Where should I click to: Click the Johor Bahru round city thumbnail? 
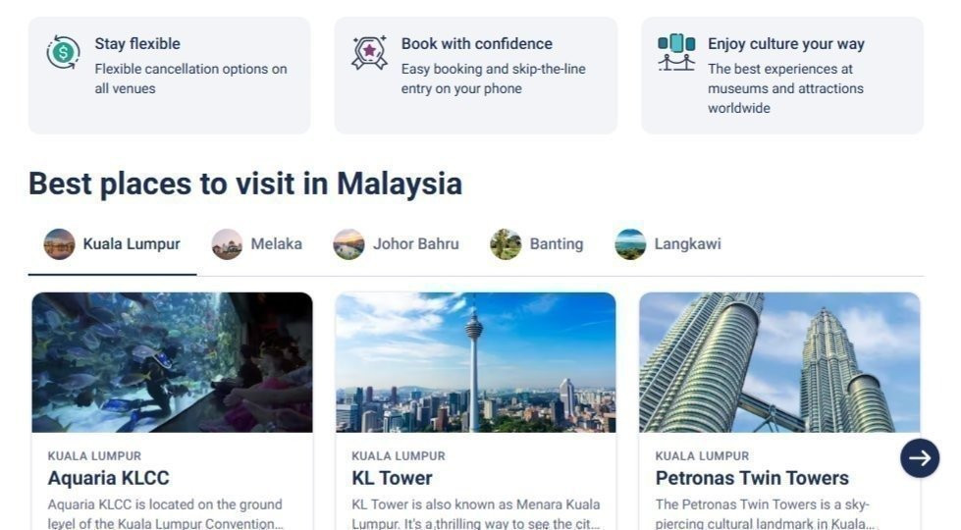348,243
